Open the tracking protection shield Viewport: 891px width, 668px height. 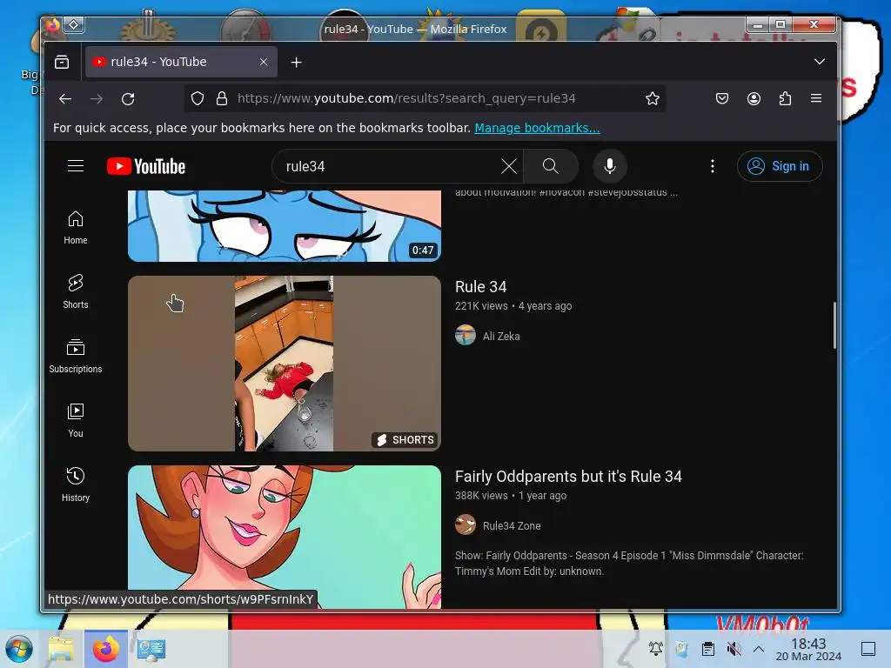click(198, 99)
